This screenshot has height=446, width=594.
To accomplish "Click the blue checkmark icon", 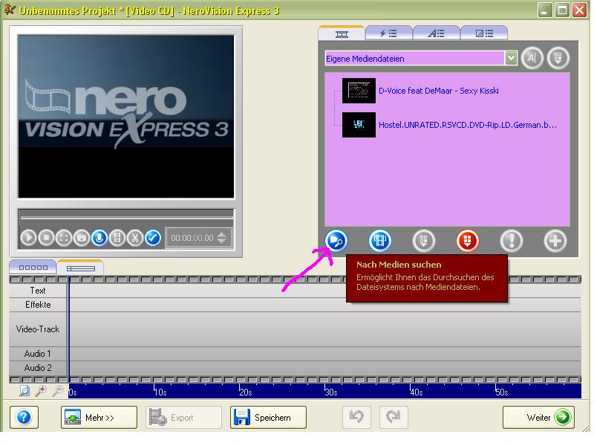I will point(153,238).
